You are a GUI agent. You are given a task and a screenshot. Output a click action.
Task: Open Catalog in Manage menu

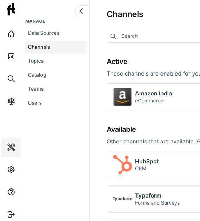tap(56, 75)
